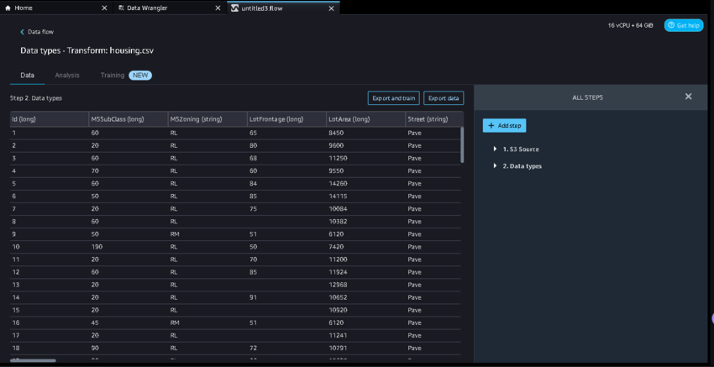Screen dimensions: 714x367
Task: Click the LotArea cell 8450
Action: (336, 133)
